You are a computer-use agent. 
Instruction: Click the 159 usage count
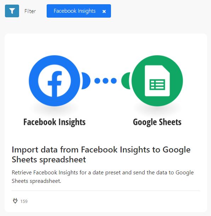[x=24, y=202]
